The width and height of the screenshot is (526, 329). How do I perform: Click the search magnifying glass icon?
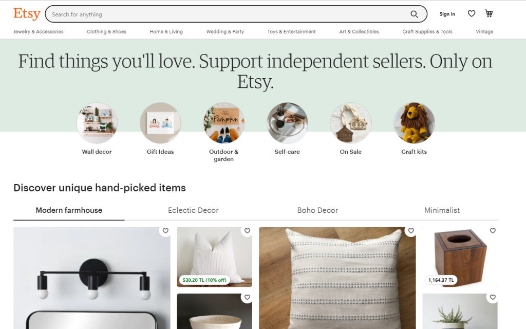coord(414,14)
